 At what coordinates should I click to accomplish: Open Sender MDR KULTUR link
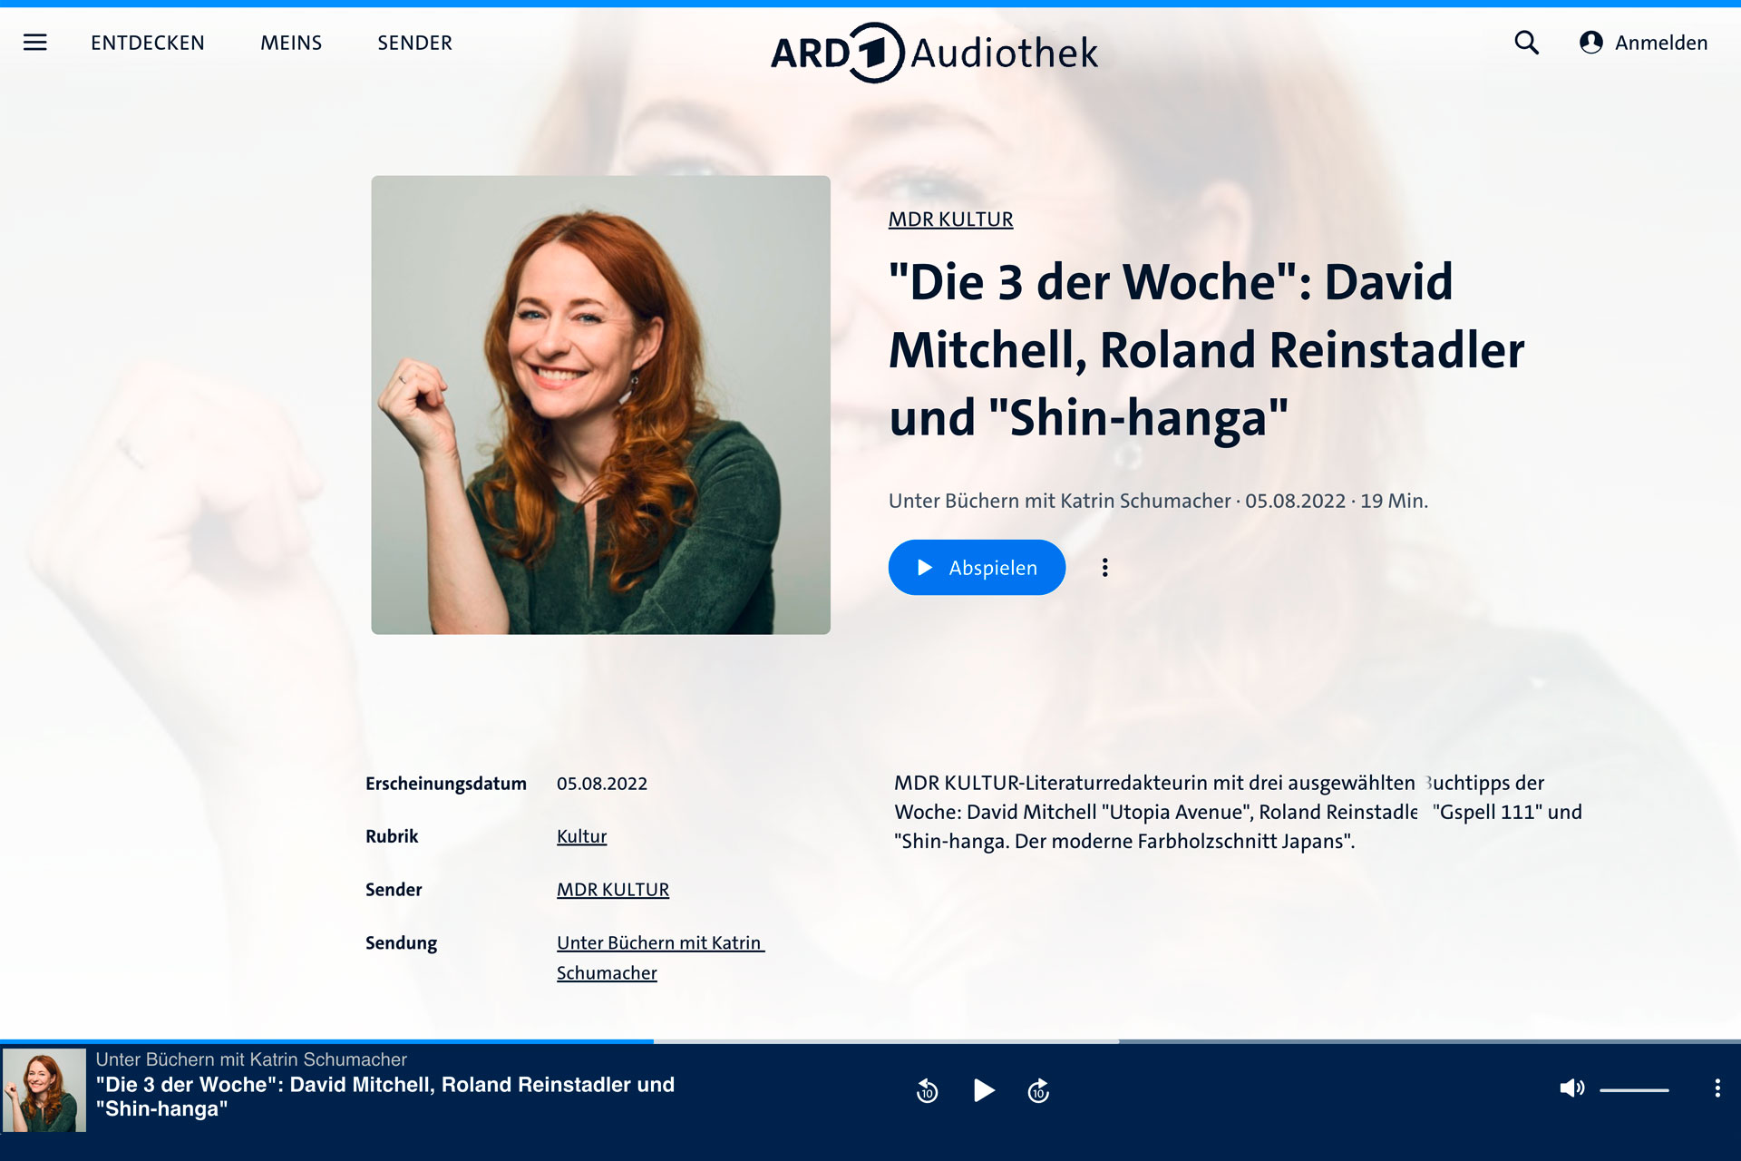613,890
